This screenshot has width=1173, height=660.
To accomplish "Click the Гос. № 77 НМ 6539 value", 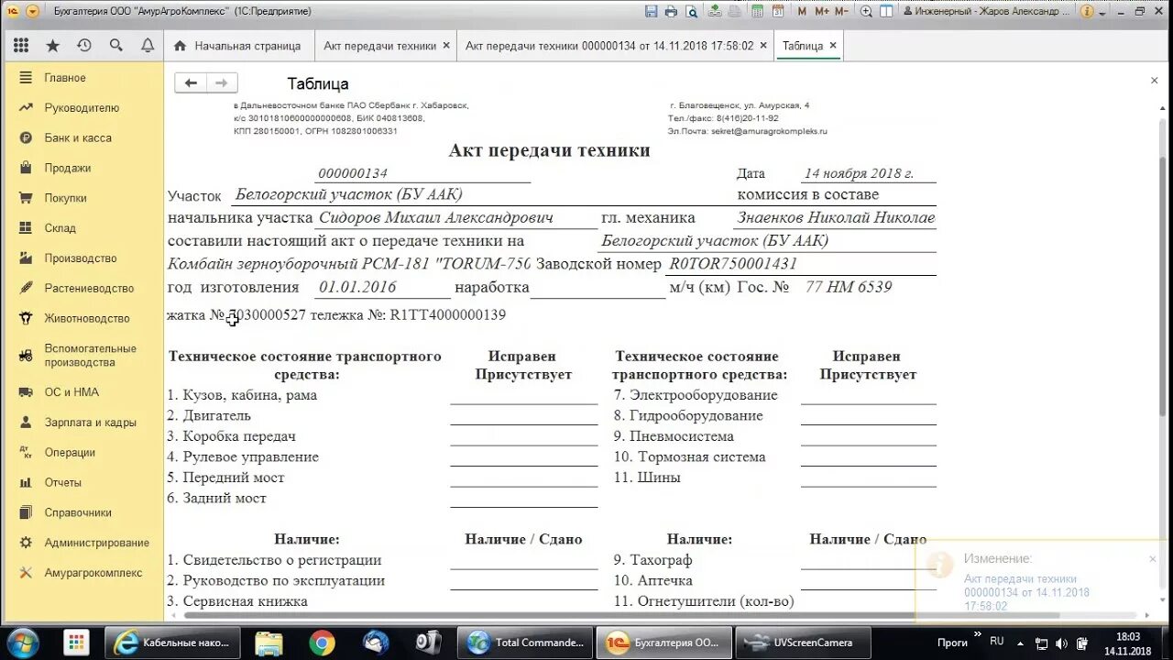I will (x=849, y=287).
